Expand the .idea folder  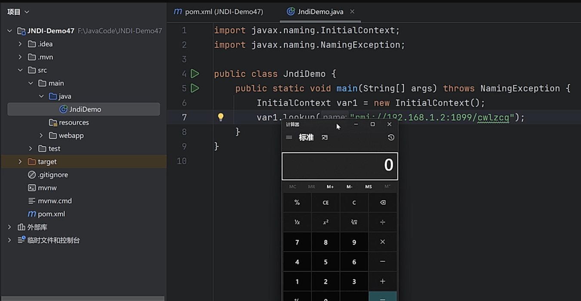click(x=20, y=44)
